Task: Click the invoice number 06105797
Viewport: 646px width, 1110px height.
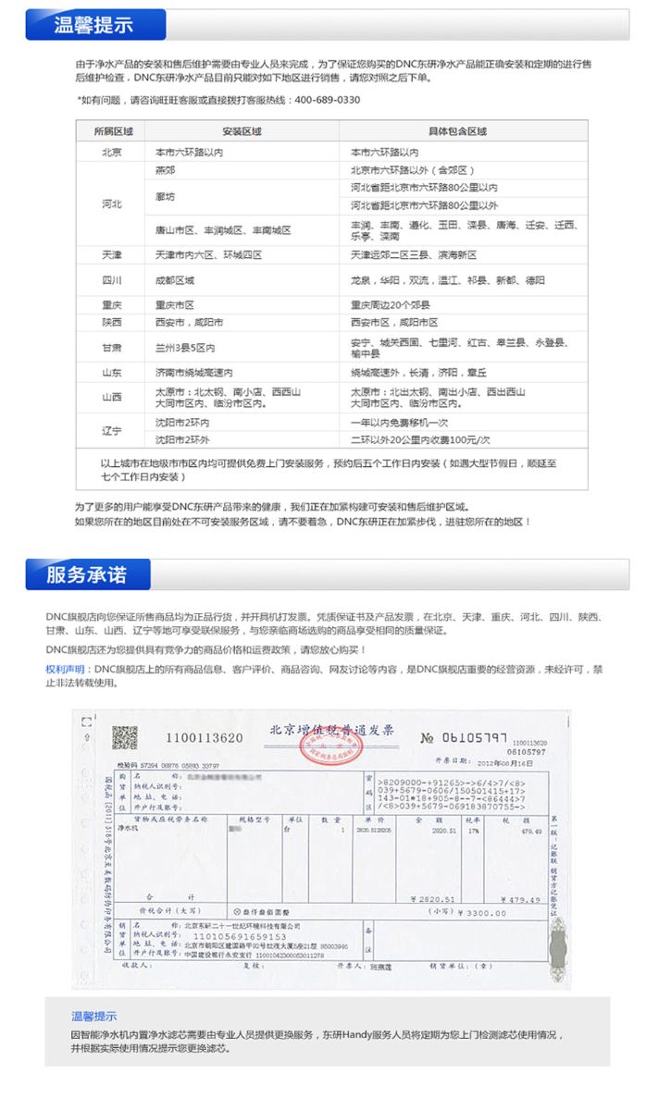Action: (x=475, y=737)
